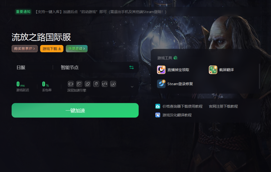Open the 智能节点 node selector
Screen dimensions: 271x172
(70, 67)
